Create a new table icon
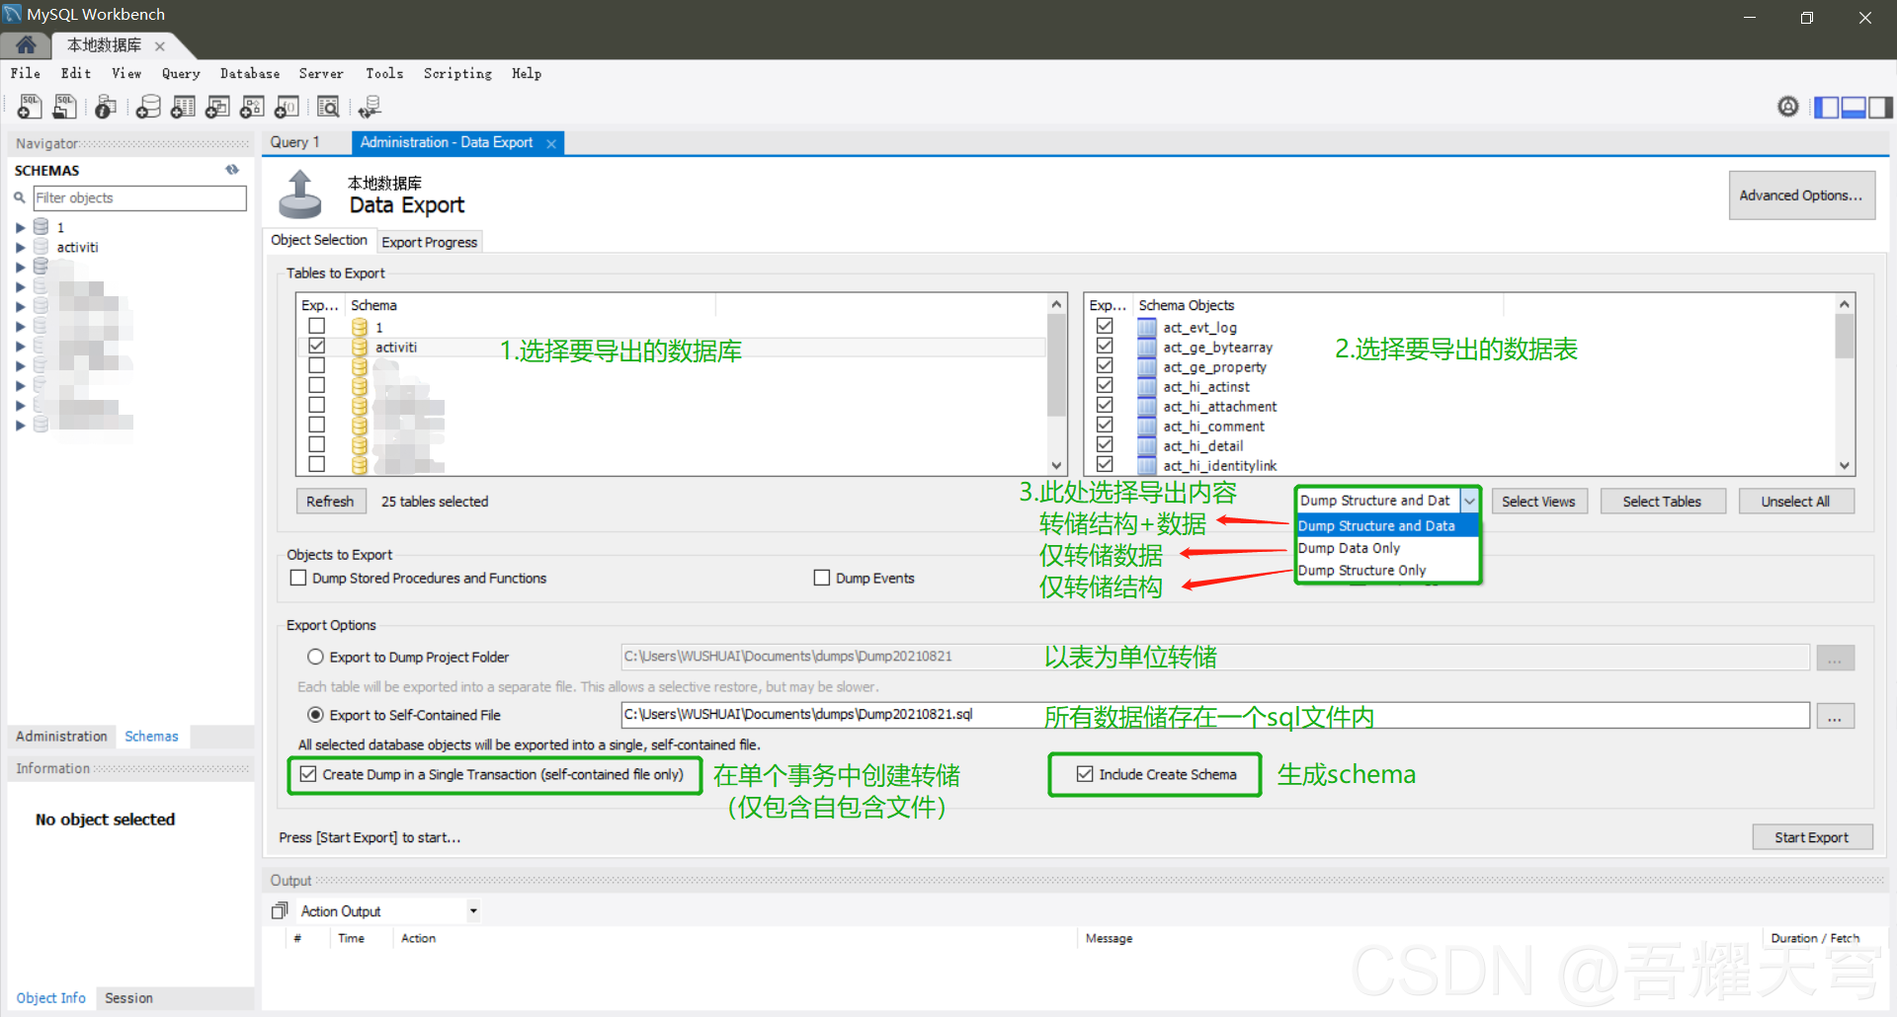This screenshot has height=1017, width=1897. tap(183, 107)
